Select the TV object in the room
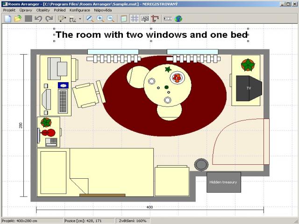Screen dimensions: 299x224 pyautogui.click(x=249, y=88)
